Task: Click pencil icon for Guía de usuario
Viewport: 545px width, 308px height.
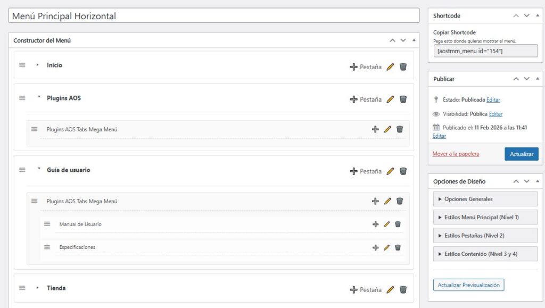Action: (x=390, y=171)
